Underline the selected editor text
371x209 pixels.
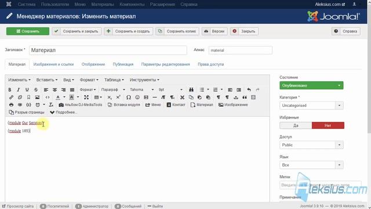(27, 90)
